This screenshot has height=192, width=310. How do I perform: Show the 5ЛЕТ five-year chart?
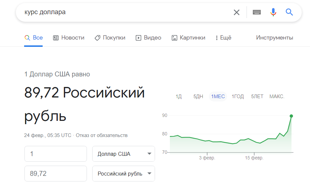(257, 96)
